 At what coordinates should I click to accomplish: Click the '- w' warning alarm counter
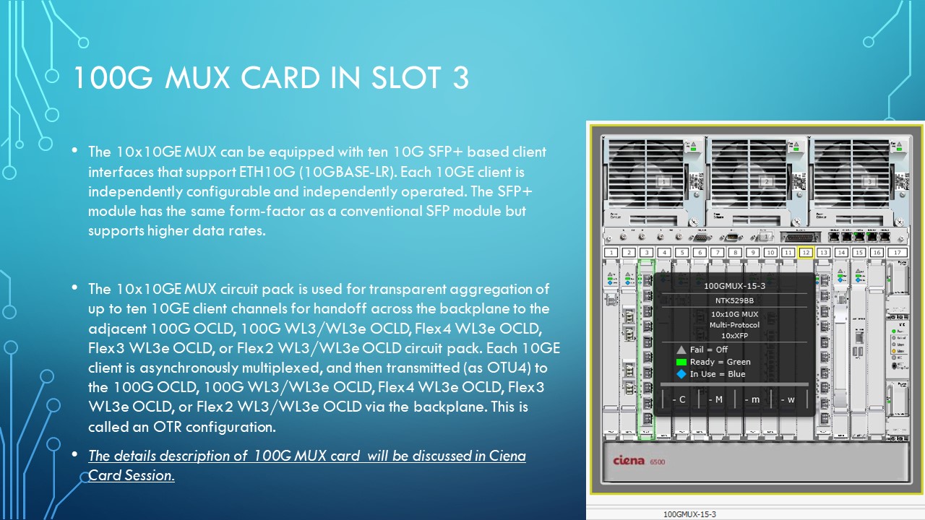pyautogui.click(x=788, y=399)
